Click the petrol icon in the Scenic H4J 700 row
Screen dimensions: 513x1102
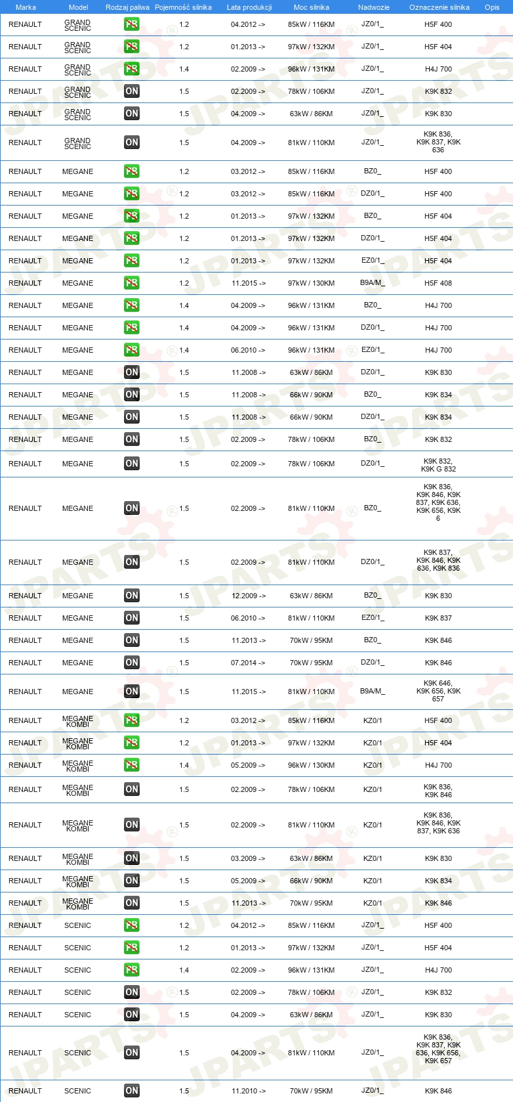(132, 970)
